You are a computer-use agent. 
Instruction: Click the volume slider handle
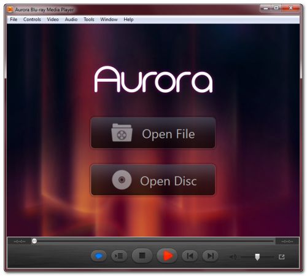click(x=257, y=257)
